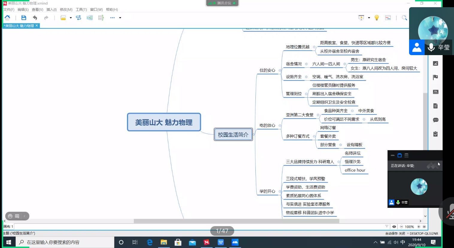Open the comments speech bubble panel
Image resolution: width=454 pixels, height=248 pixels.
435,120
